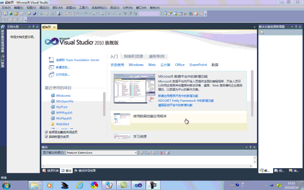Click the Add New Website toolbar icon
This screenshot has width=304, height=190.
pyautogui.click(x=10, y=14)
